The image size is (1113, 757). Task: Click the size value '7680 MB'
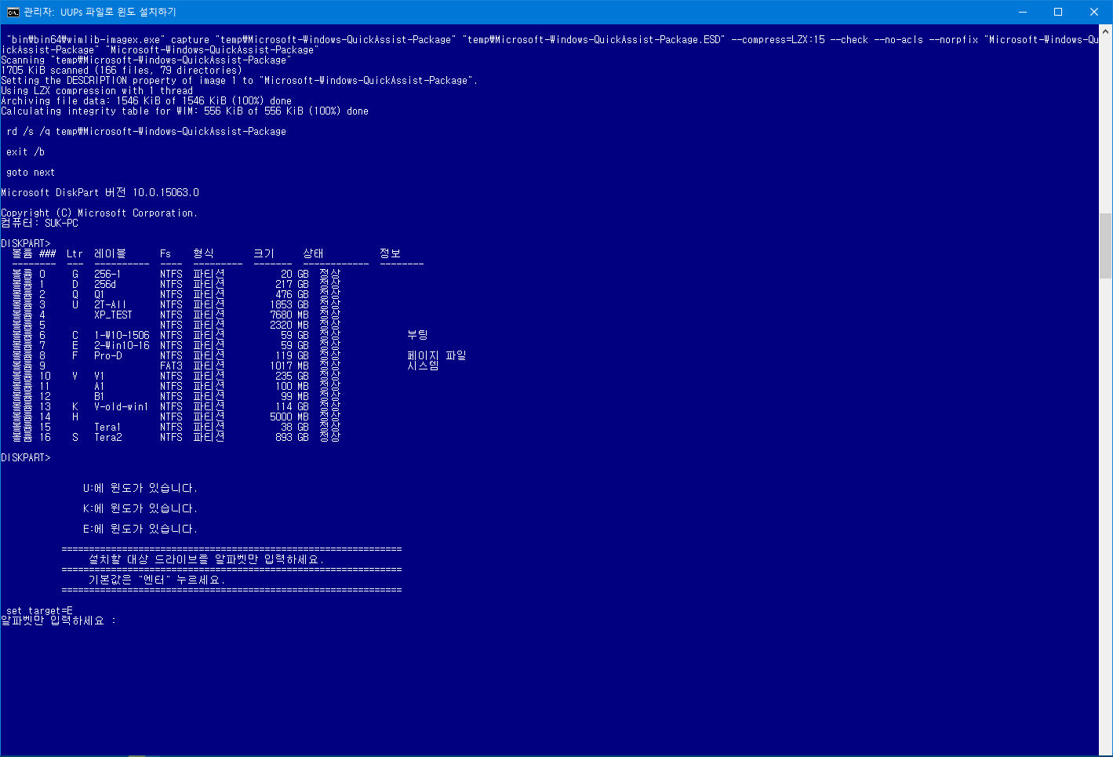(289, 315)
